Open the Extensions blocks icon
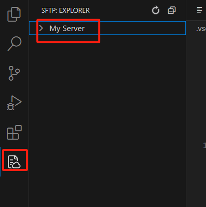206x207 pixels. click(x=14, y=132)
